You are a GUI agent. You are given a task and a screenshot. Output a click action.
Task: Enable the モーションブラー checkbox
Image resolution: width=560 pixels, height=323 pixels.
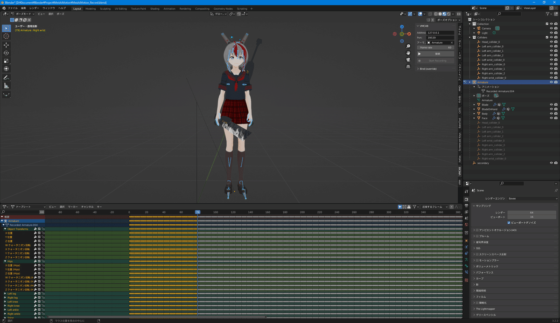click(x=477, y=260)
